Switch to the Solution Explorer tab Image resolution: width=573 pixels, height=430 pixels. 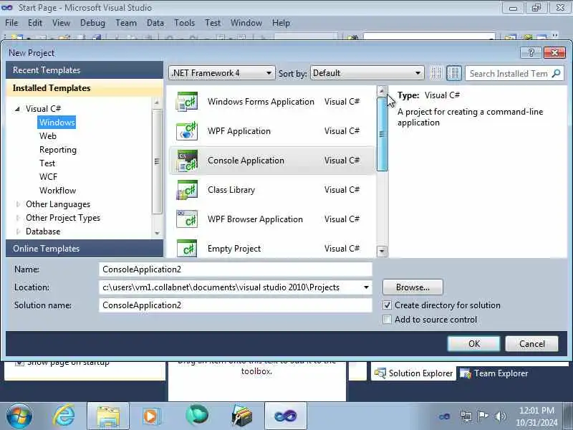point(414,373)
